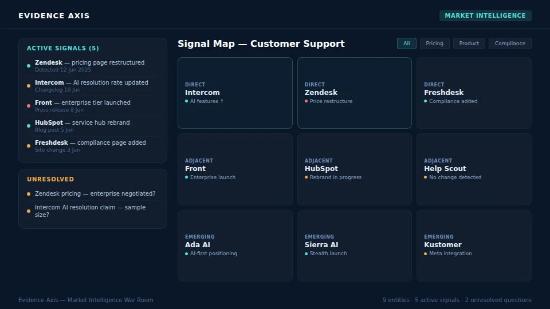Click 'Blog post 5 Jun' source text
This screenshot has height=309, width=550.
(x=54, y=130)
